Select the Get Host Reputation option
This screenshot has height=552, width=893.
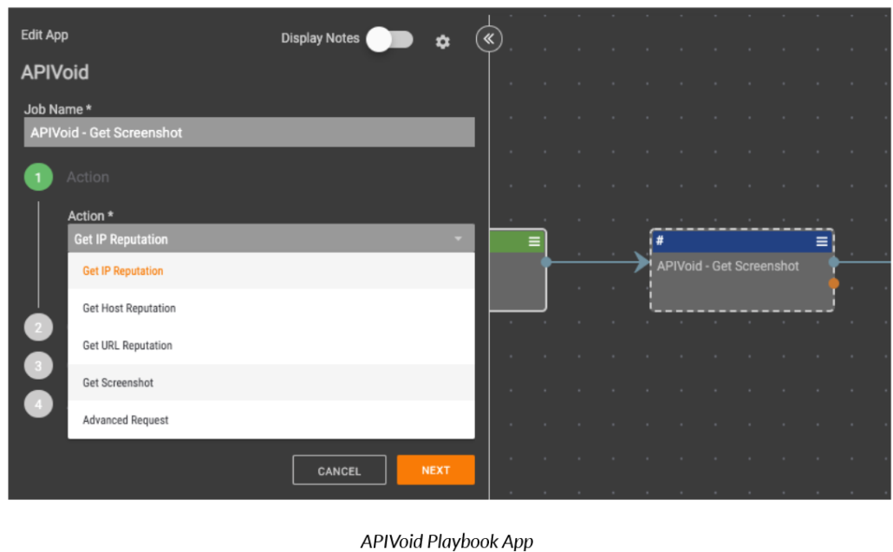(271, 308)
